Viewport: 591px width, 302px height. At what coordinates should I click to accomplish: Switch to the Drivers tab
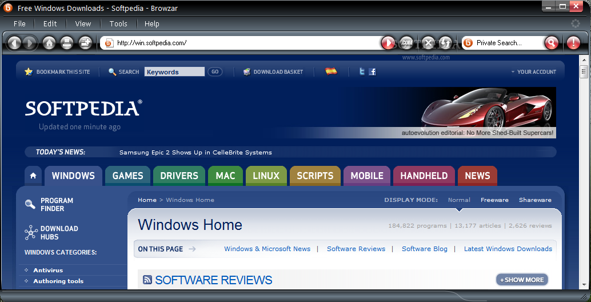[x=179, y=176]
